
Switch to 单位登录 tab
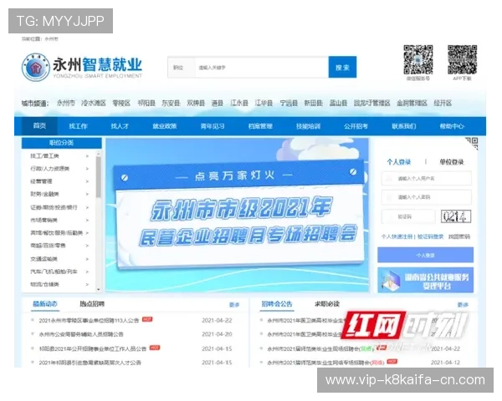(x=452, y=162)
